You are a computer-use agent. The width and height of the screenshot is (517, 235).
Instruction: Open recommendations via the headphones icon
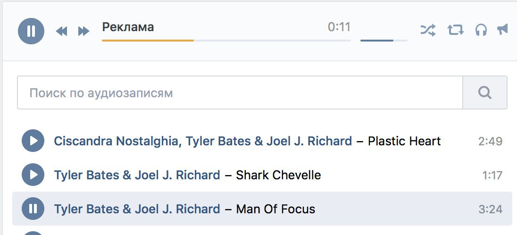(x=481, y=30)
